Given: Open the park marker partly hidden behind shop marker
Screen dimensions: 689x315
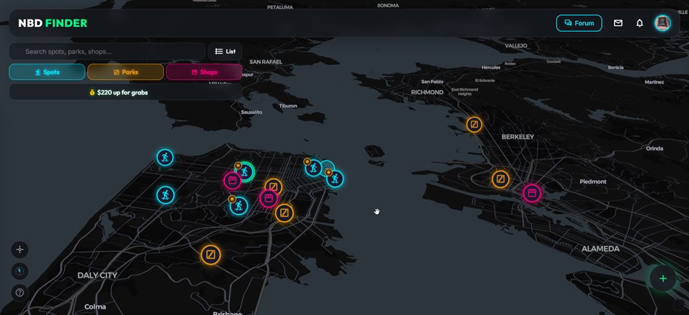Looking at the screenshot, I should point(274,187).
